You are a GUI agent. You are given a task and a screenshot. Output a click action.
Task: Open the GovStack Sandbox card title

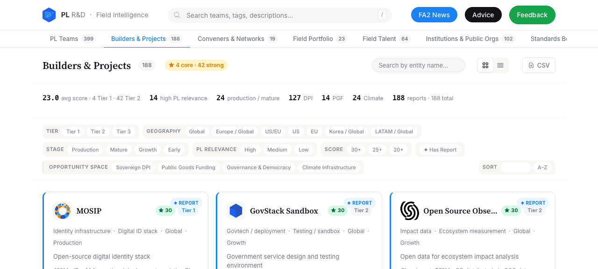pyautogui.click(x=284, y=211)
